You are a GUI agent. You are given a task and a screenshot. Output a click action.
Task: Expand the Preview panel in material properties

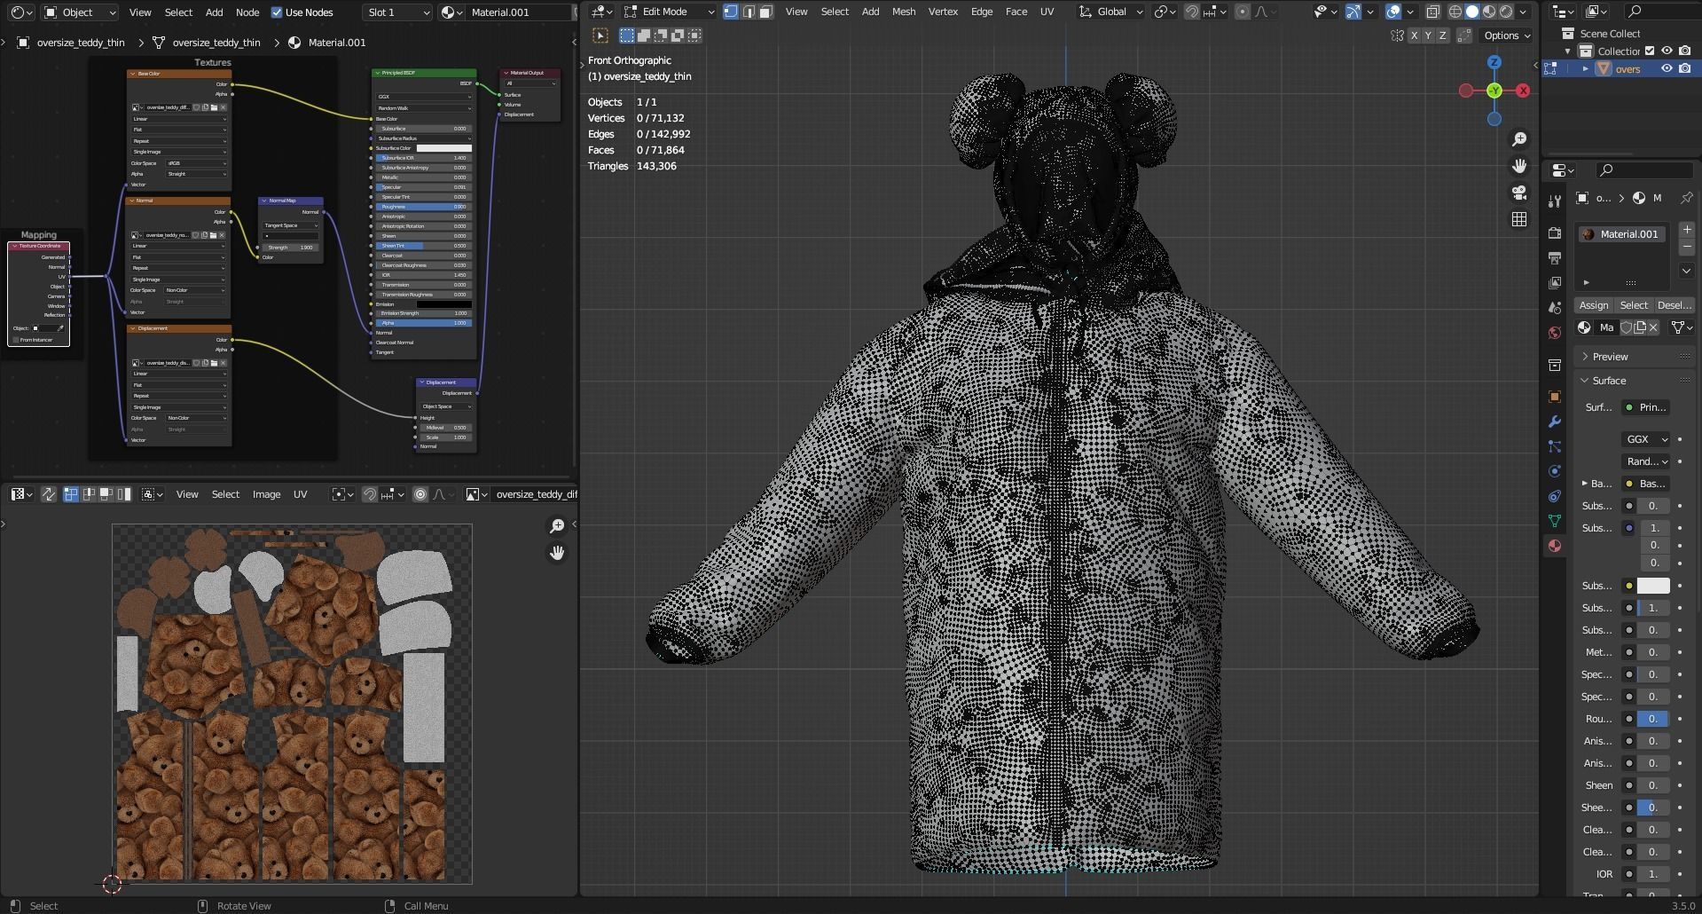pyautogui.click(x=1610, y=357)
